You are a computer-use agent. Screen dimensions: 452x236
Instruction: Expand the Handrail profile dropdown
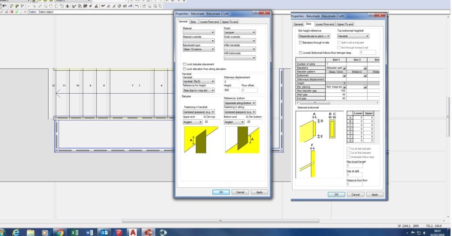click(x=199, y=82)
